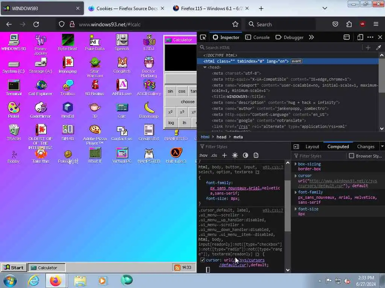
Task: Open the Half-Life 3 desktop icon
Action: (176, 155)
